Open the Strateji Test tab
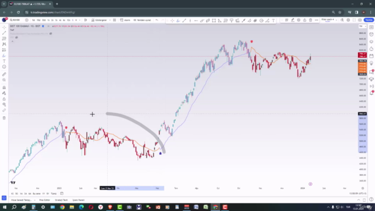 pyautogui.click(x=61, y=200)
